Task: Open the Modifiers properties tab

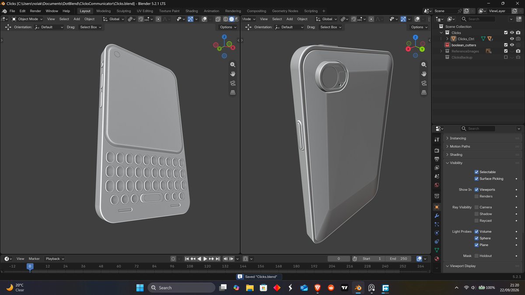Action: click(x=436, y=215)
